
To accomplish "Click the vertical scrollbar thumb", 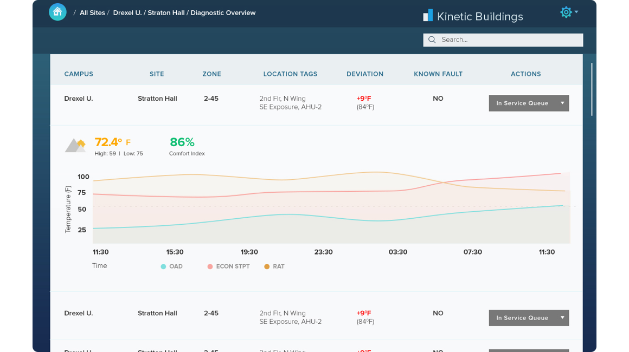I will click(x=592, y=89).
